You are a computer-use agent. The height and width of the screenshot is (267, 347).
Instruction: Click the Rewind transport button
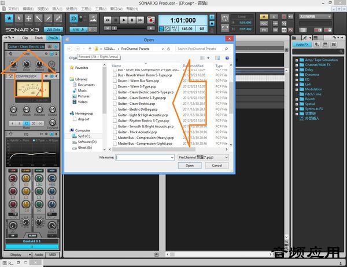108,20
